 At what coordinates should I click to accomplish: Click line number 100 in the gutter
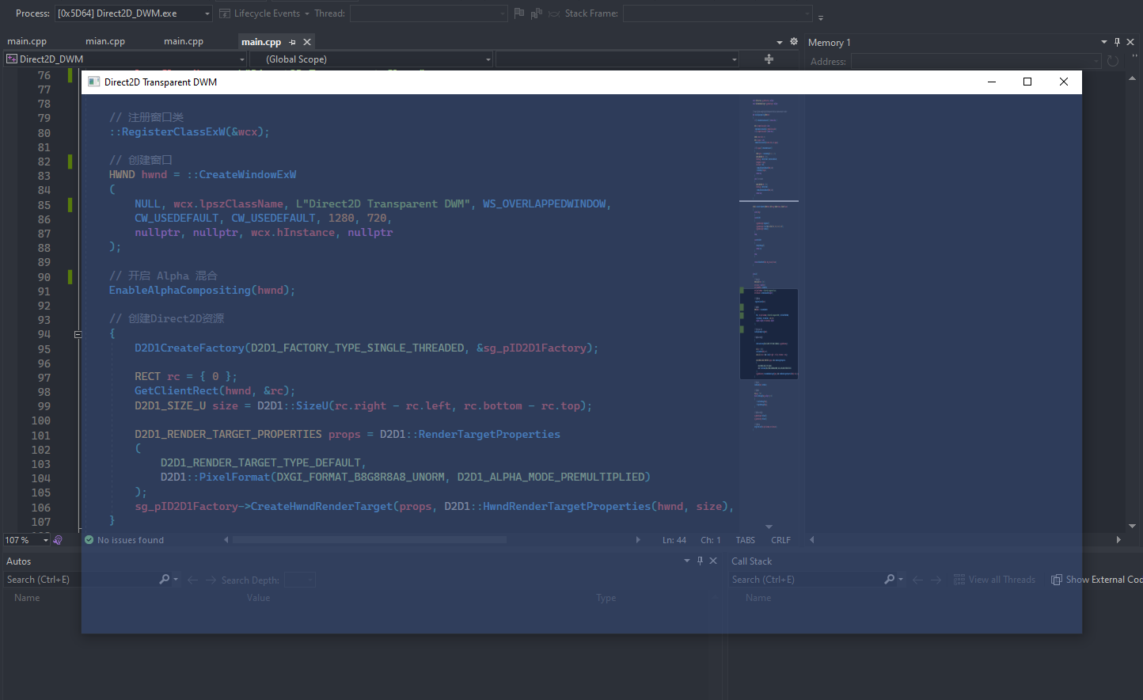tap(41, 420)
